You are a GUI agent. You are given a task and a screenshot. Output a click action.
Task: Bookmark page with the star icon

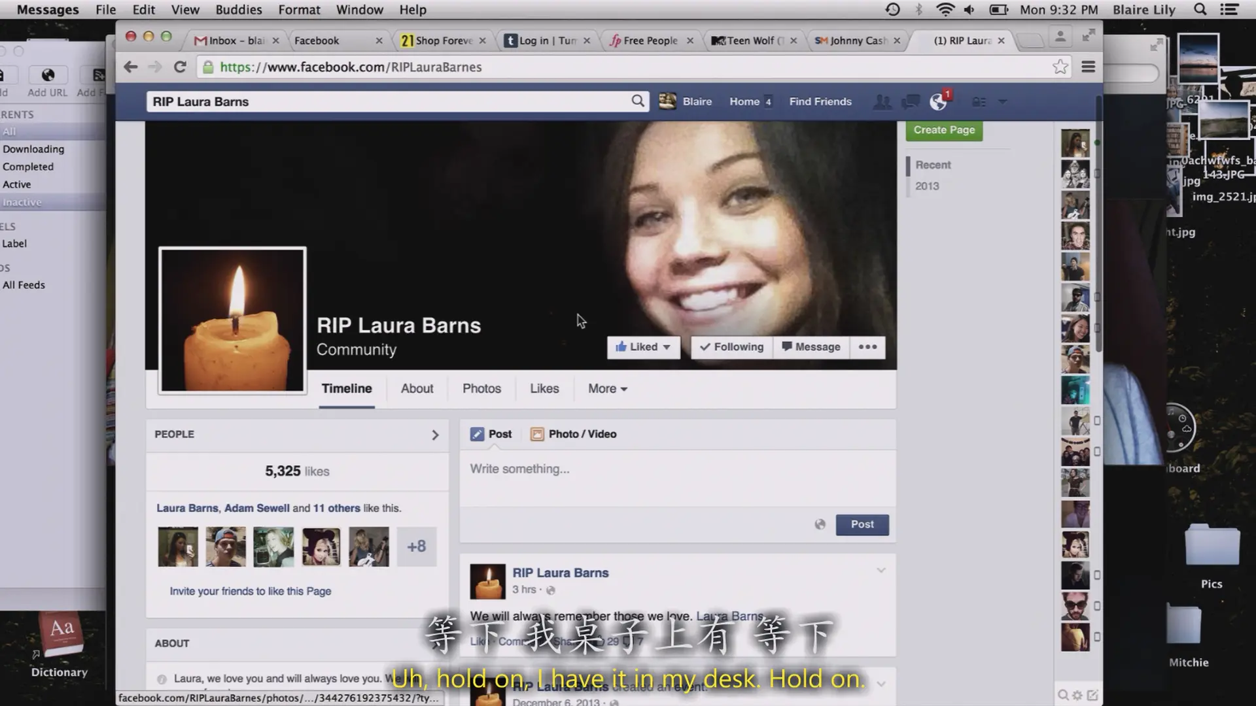point(1060,67)
